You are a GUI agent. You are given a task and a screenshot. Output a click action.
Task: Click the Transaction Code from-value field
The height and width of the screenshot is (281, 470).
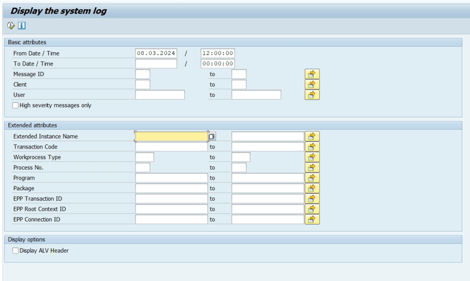tap(171, 147)
